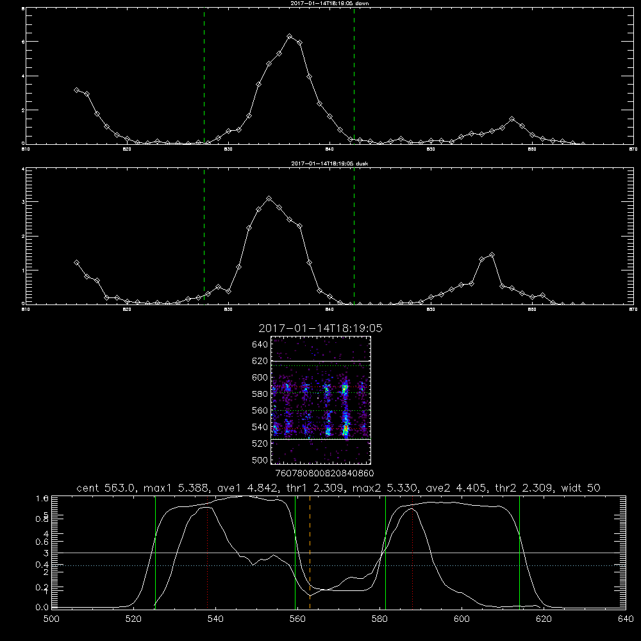
Task: Click the red dotted line near 588 in bottom plot
Action: (x=412, y=553)
